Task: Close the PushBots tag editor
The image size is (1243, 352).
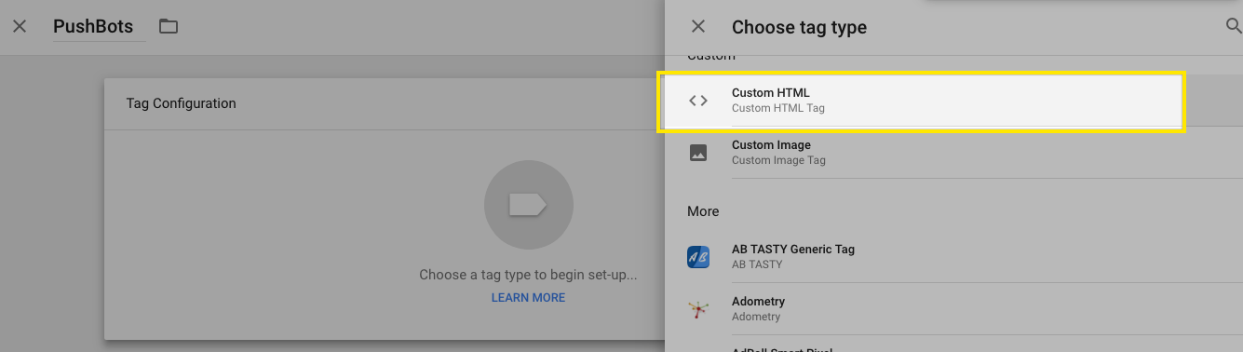Action: click(20, 26)
